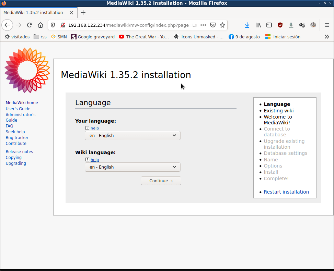Open the visitados bookmark
The height and width of the screenshot is (271, 334).
tap(17, 37)
